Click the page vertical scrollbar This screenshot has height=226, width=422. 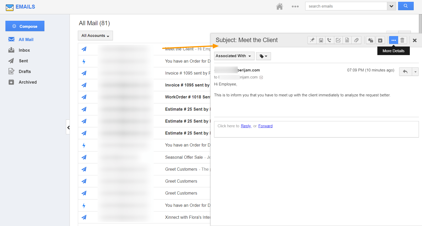420,24
